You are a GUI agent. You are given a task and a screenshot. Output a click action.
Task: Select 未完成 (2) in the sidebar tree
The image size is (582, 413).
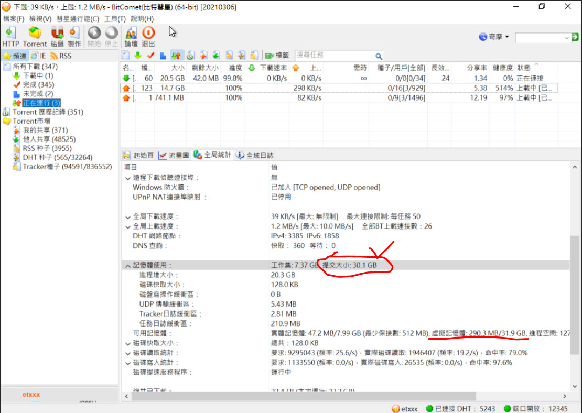tap(38, 94)
